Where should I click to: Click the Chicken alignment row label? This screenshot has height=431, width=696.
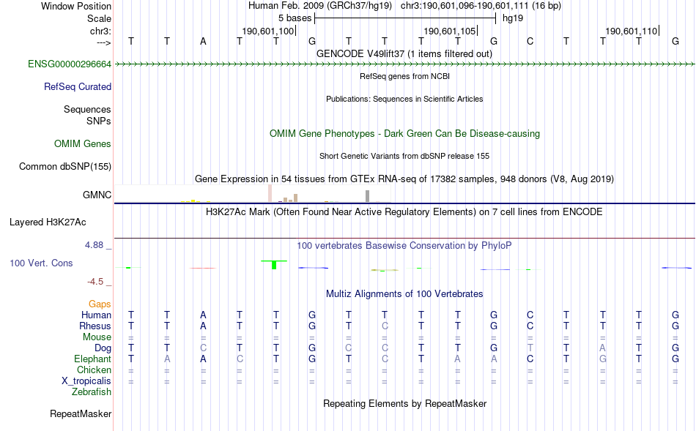click(94, 370)
